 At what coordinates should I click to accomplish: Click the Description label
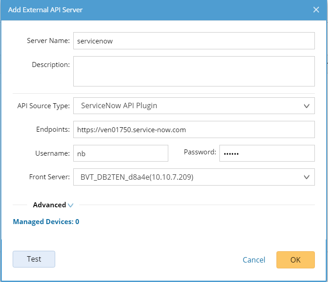[51, 65]
